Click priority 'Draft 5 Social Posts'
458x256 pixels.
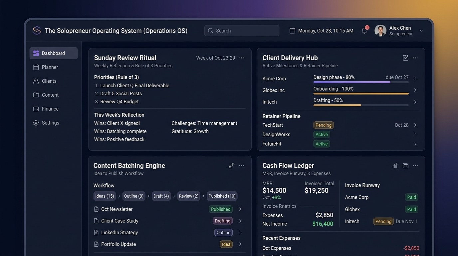(121, 94)
